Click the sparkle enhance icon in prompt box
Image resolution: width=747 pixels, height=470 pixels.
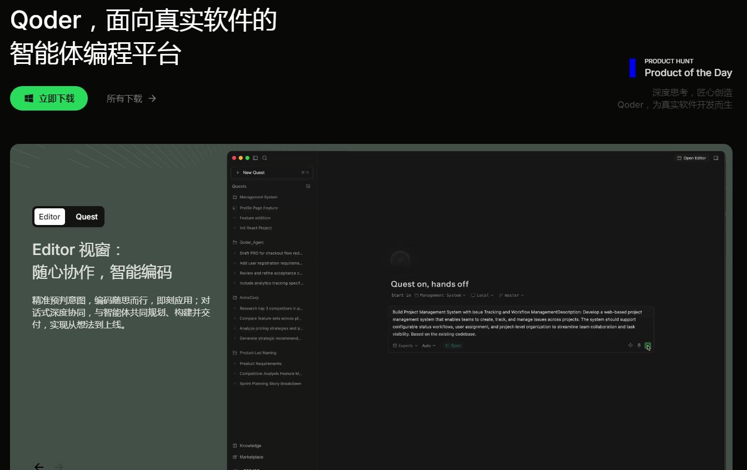[630, 346]
